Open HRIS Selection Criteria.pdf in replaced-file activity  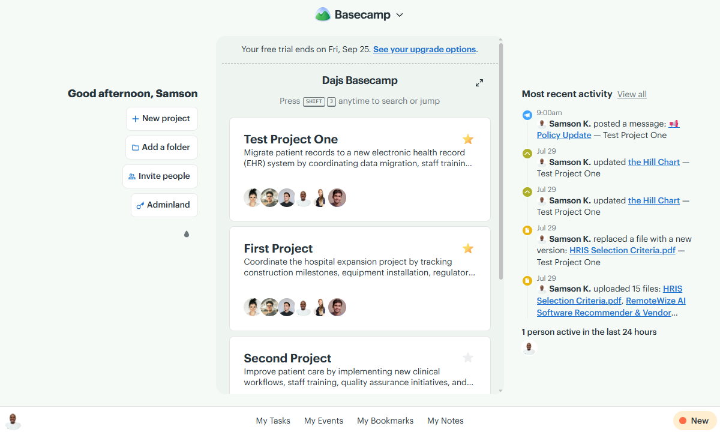tap(622, 250)
